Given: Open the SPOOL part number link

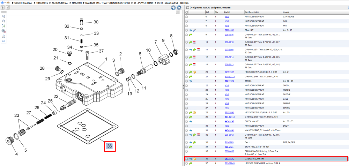Looking at the screenshot, I should point(229,81).
